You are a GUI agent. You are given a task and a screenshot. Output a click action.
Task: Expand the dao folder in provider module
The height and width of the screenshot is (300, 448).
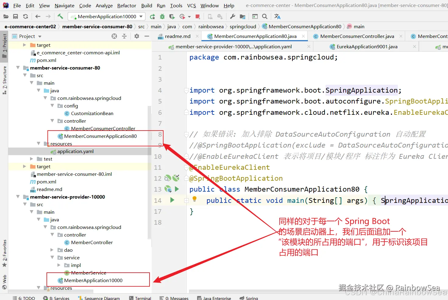coord(52,250)
